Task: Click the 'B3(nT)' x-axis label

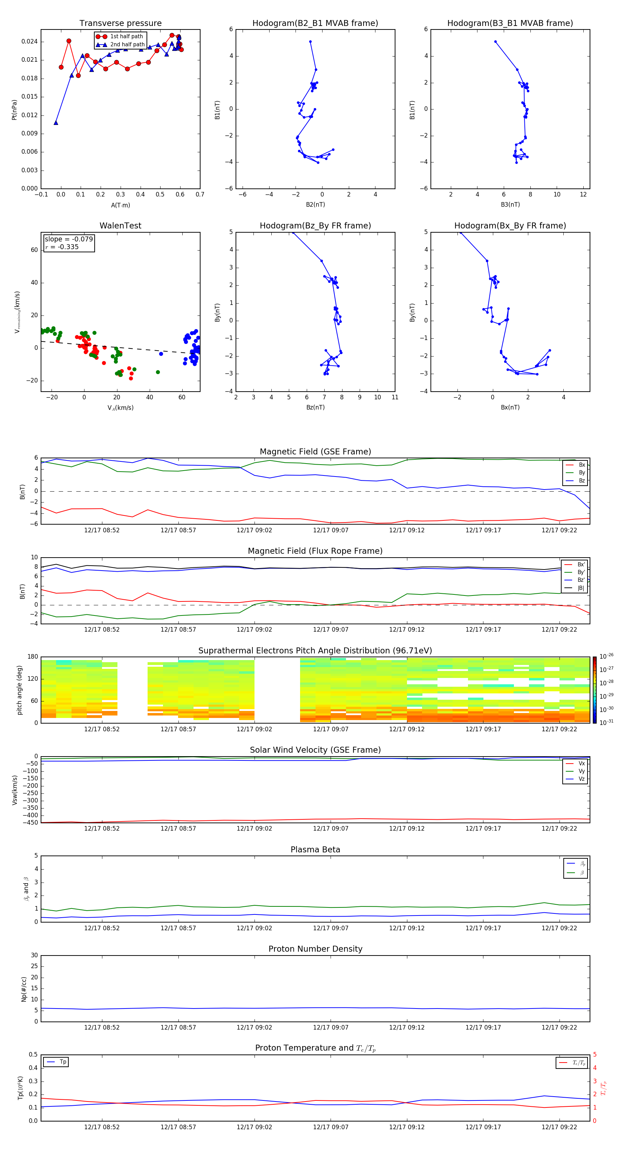Action: tap(510, 205)
